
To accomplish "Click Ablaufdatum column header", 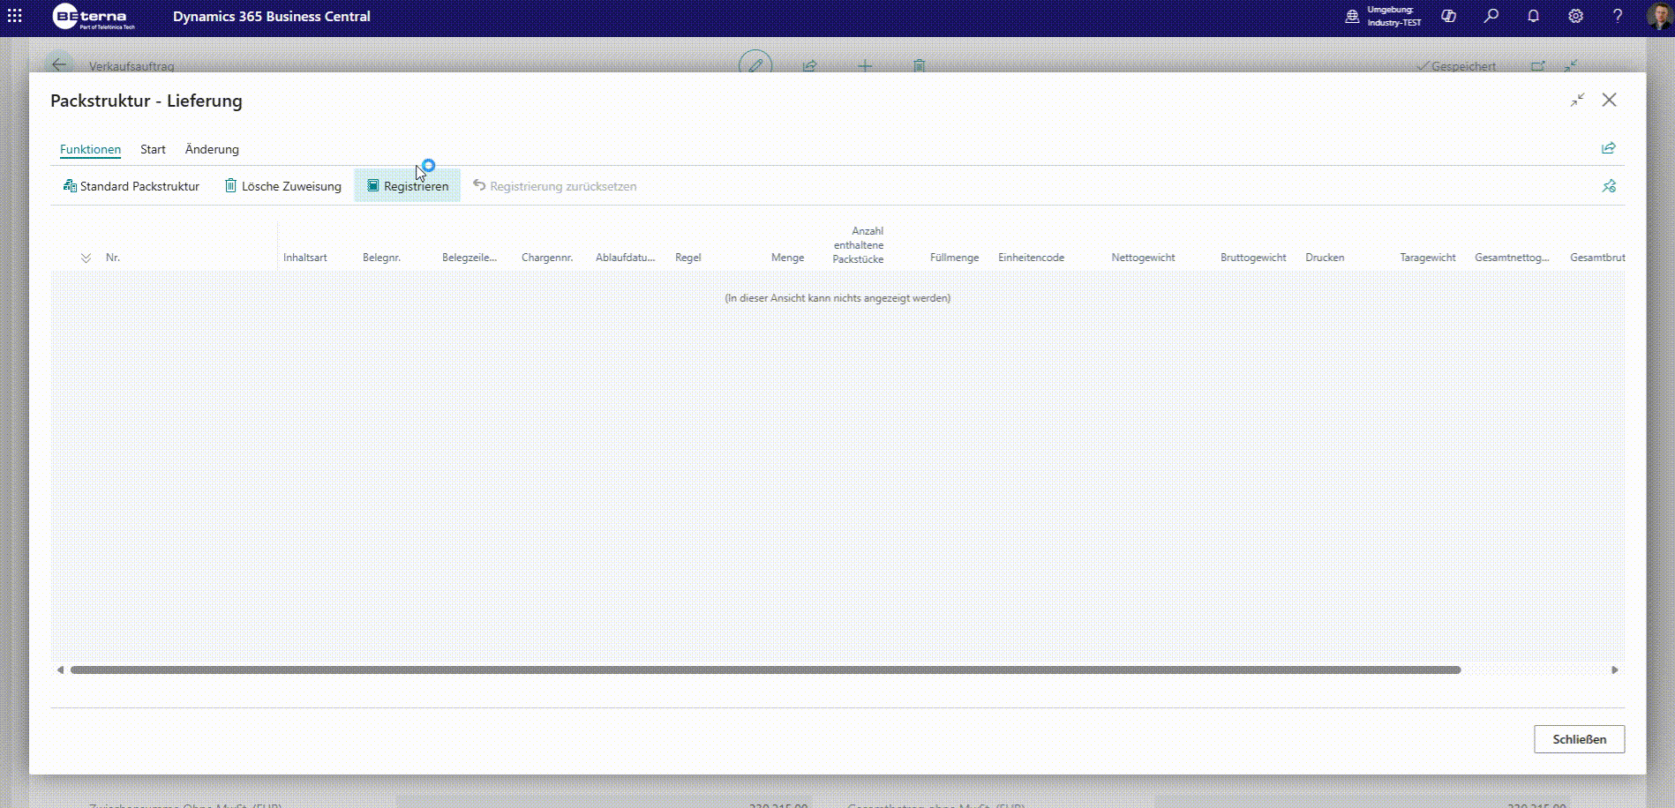I will tap(626, 258).
